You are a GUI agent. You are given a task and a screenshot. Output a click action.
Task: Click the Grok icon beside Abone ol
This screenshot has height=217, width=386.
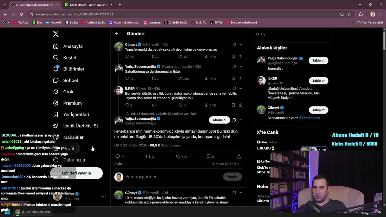[234, 120]
